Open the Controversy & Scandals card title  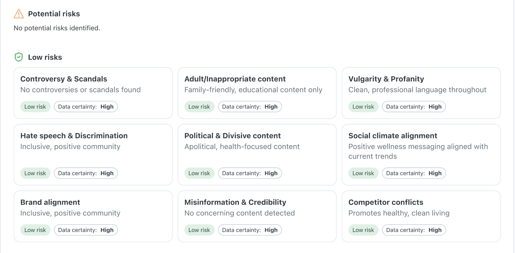pyautogui.click(x=64, y=79)
